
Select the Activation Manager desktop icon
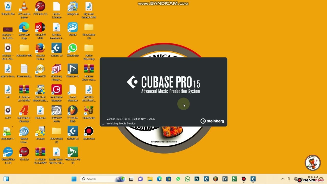(56, 93)
